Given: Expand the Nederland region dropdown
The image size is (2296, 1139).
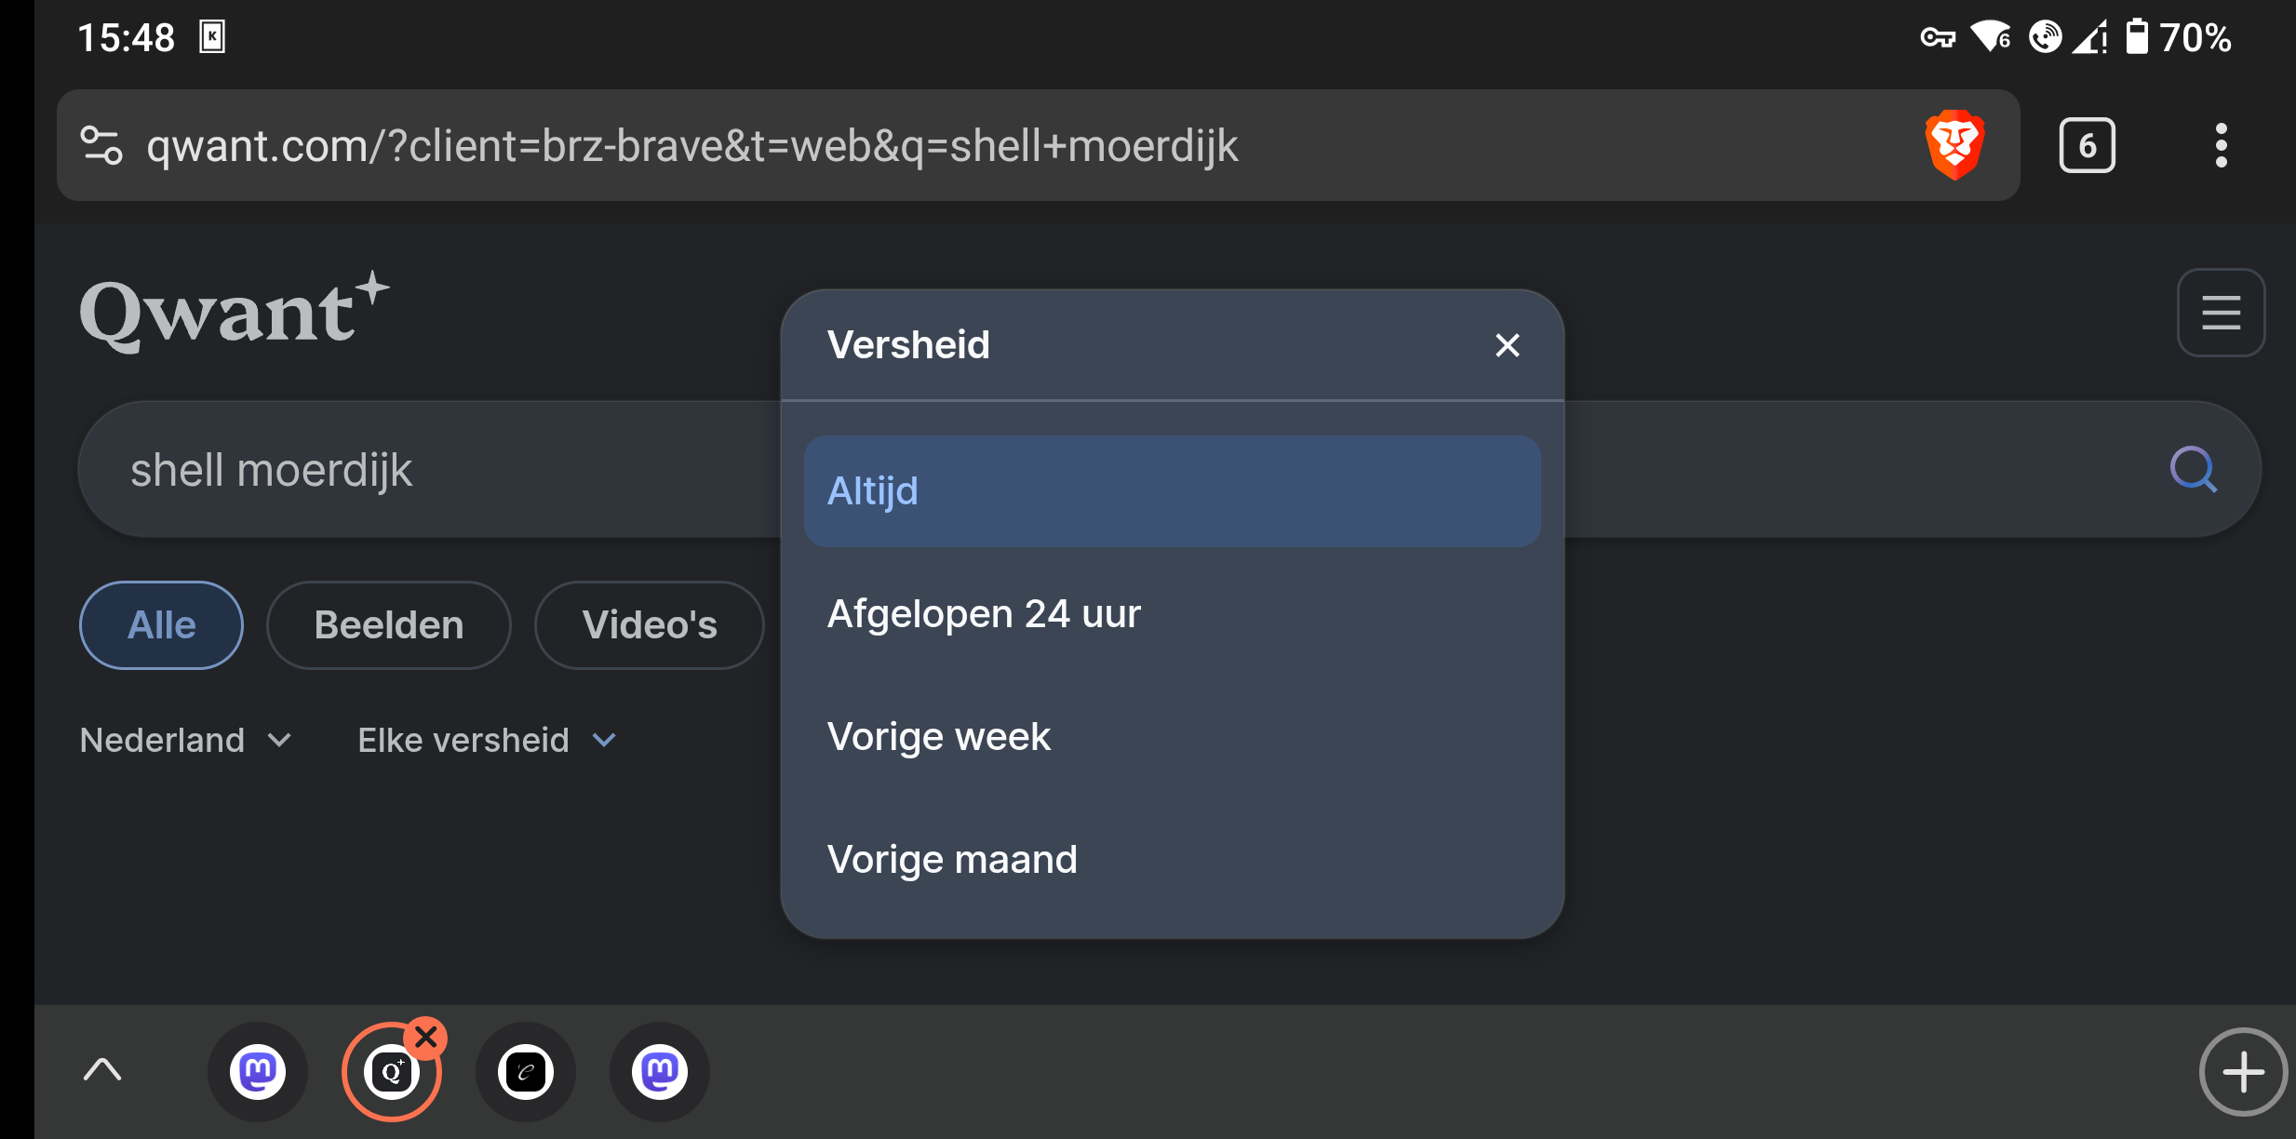Looking at the screenshot, I should pos(186,741).
